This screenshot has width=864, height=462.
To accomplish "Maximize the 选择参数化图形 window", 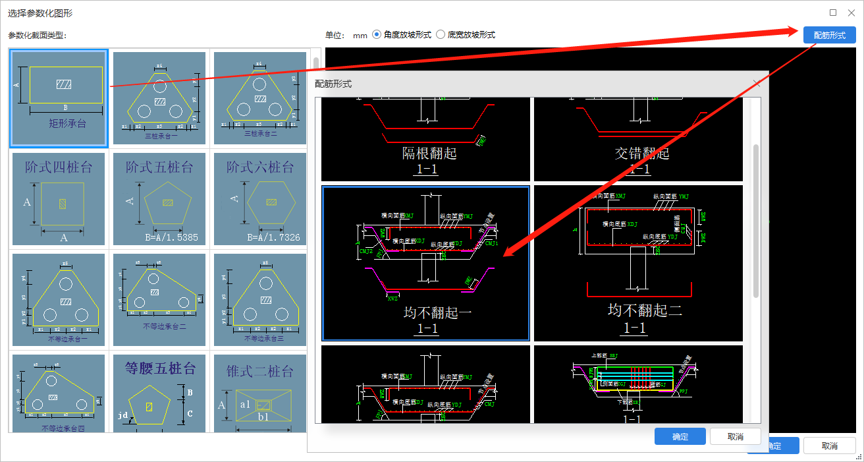I will [x=833, y=13].
